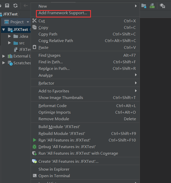Choose Rebuild Module 'JFXTest'

click(x=85, y=133)
